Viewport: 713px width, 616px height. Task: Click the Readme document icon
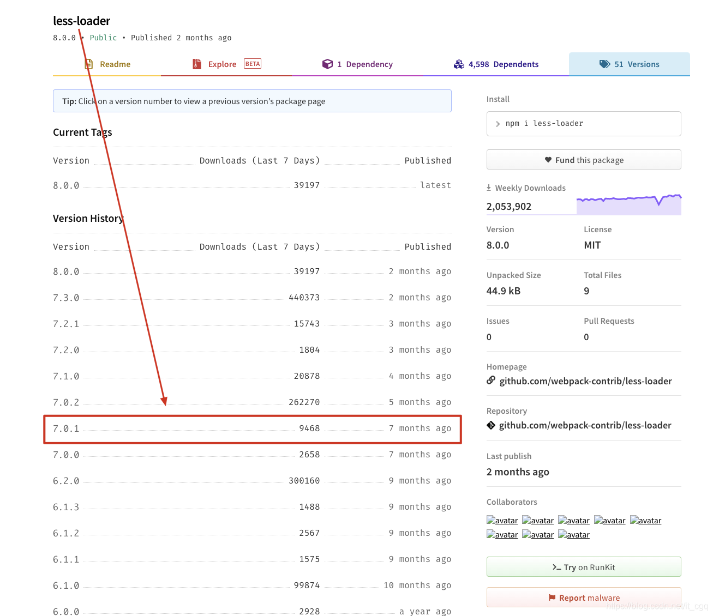(89, 64)
